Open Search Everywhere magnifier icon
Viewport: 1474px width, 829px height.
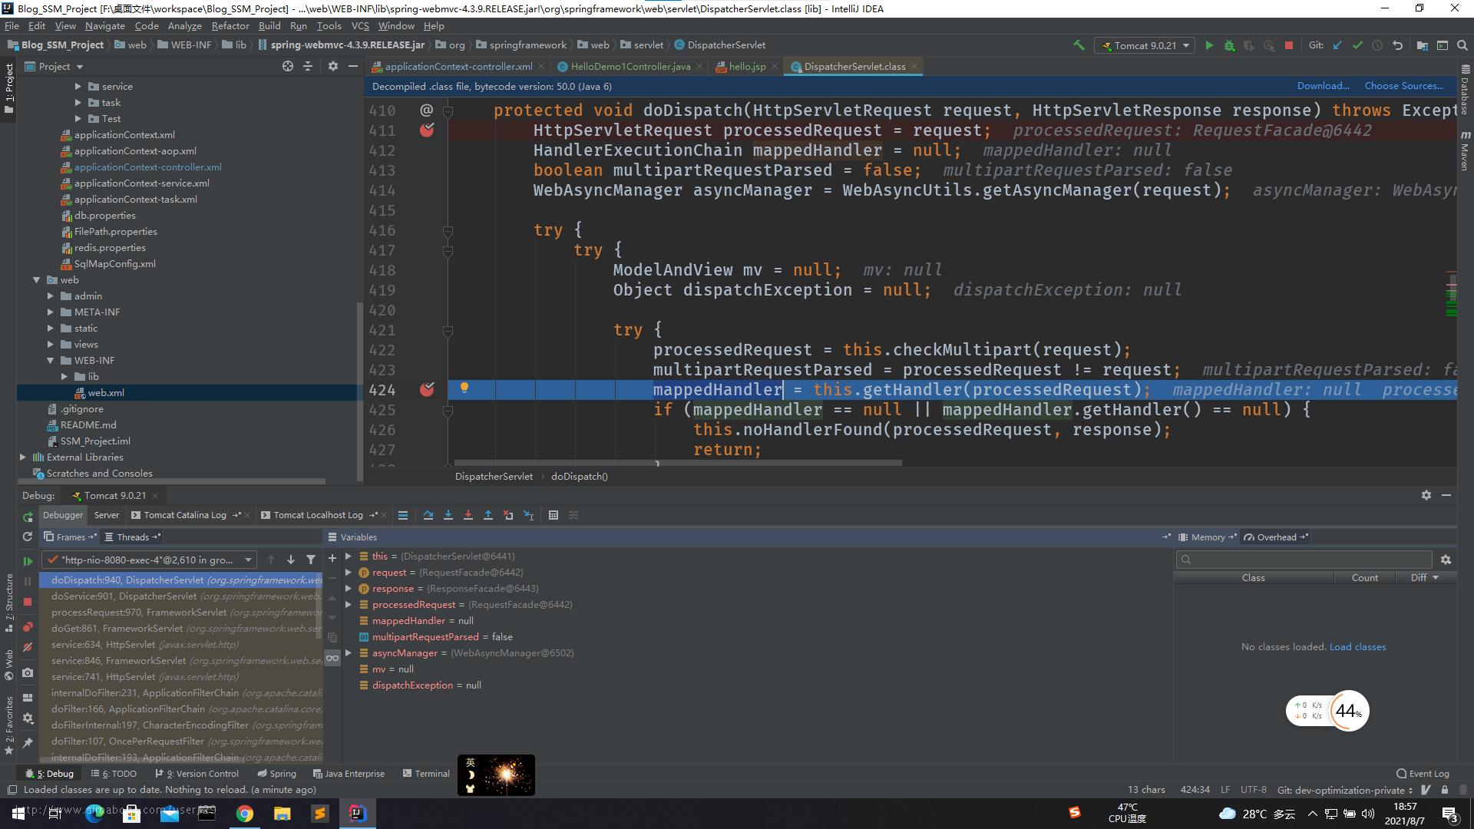pos(1462,45)
